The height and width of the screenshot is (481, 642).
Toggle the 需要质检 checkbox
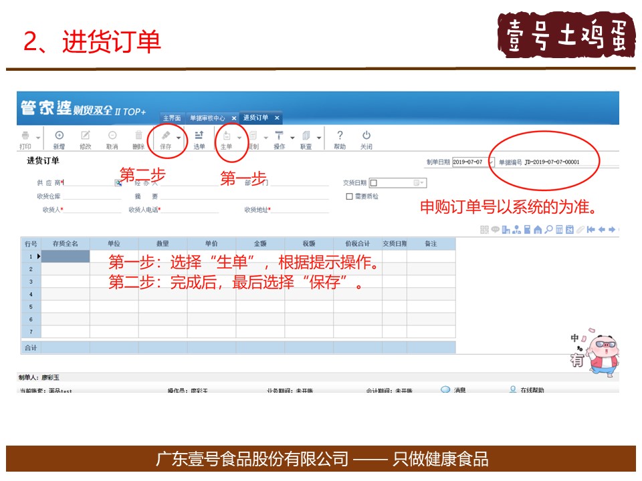click(349, 196)
